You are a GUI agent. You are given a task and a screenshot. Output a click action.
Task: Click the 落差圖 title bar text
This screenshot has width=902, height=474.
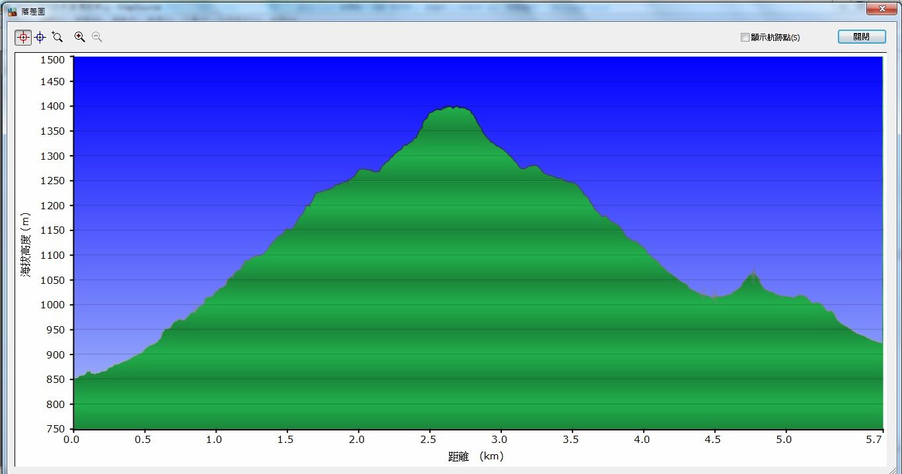coord(33,12)
